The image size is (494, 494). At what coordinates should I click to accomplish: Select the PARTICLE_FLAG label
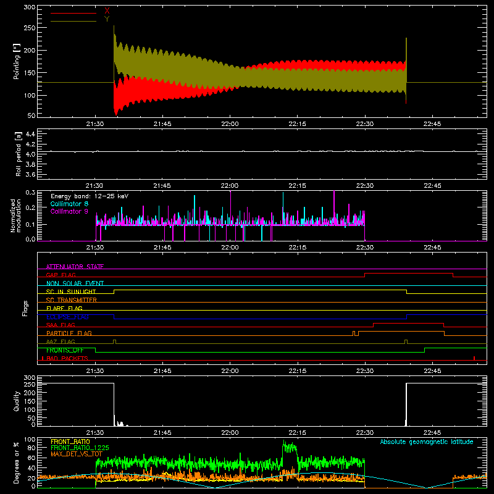[69, 333]
